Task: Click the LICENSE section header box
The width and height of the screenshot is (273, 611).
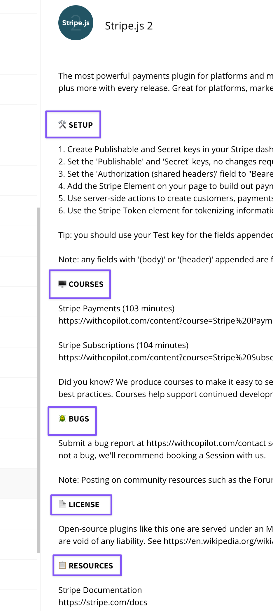Action: tap(81, 505)
